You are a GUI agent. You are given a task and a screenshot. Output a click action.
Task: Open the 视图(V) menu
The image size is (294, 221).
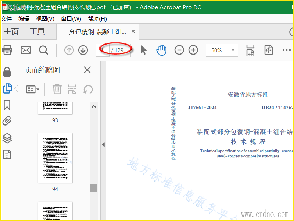coord(45,19)
